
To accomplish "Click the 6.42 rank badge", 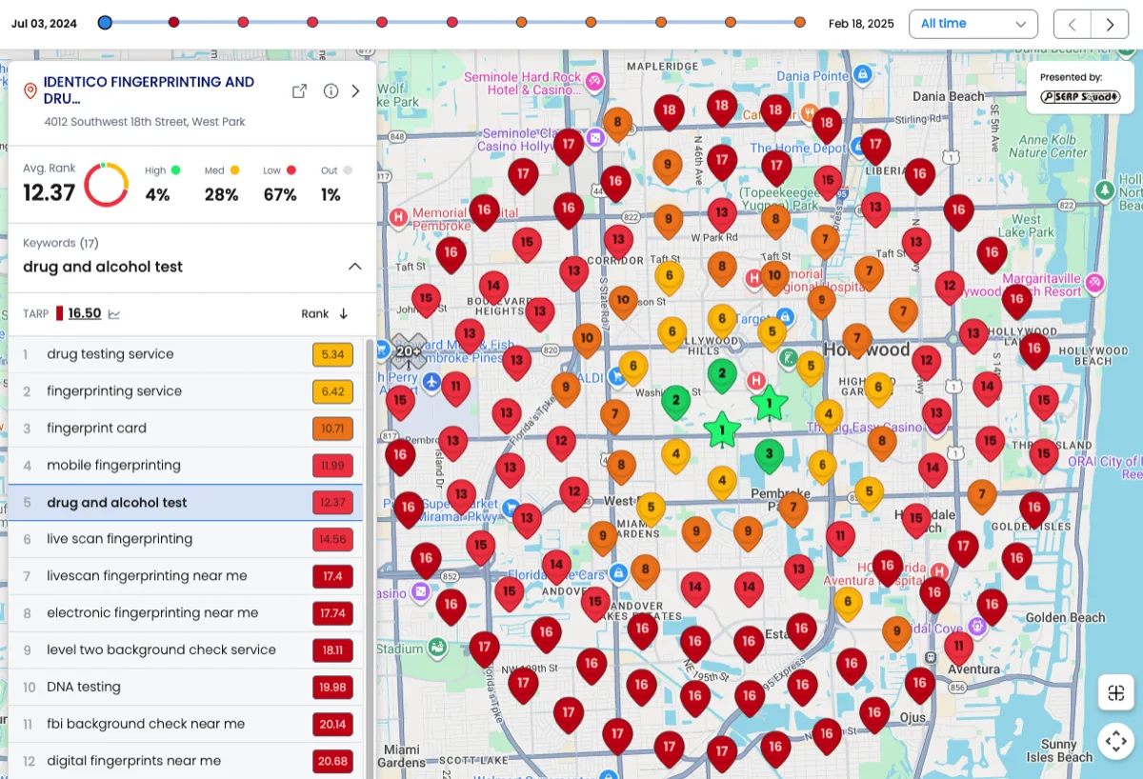I will tap(332, 391).
